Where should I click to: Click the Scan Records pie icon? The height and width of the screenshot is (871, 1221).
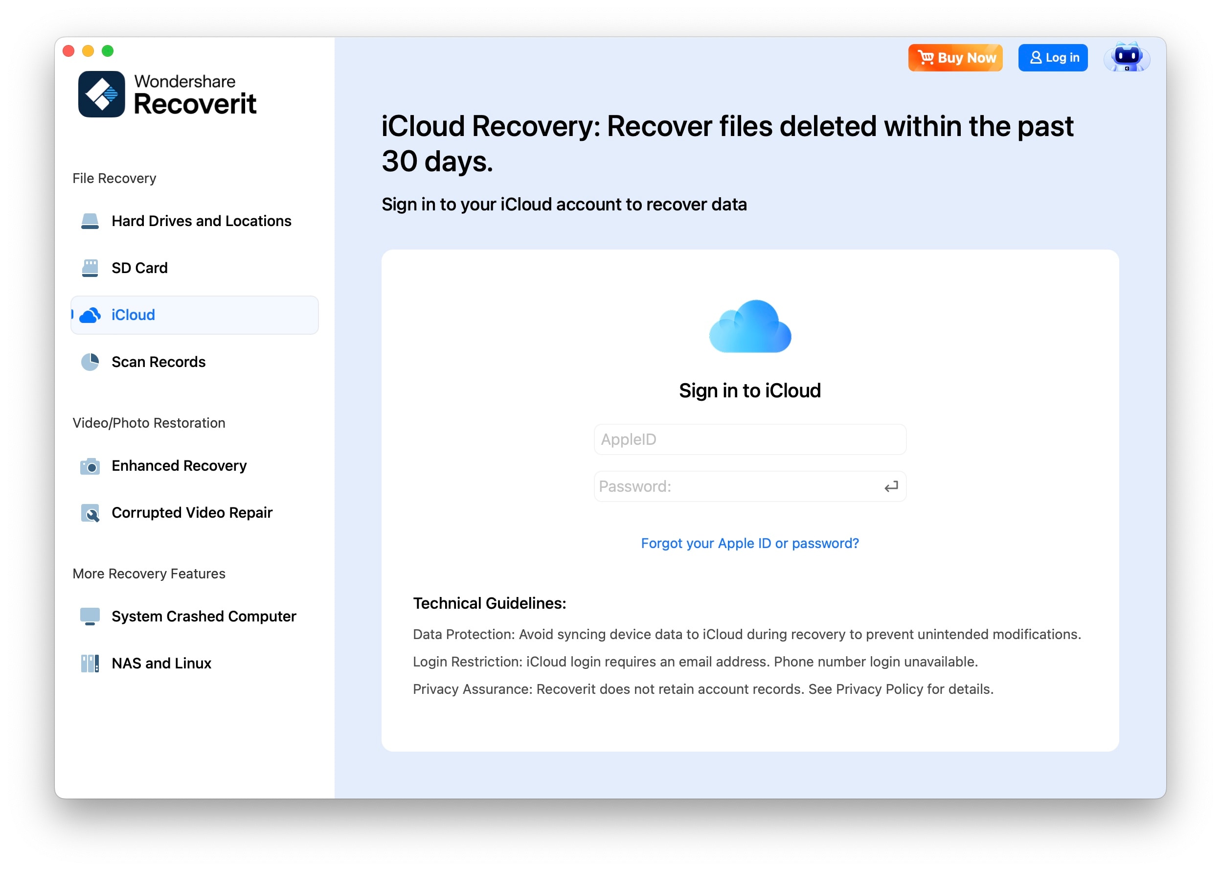click(x=90, y=362)
